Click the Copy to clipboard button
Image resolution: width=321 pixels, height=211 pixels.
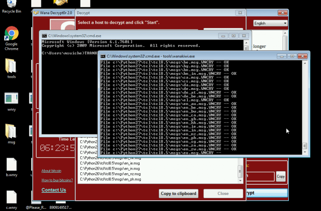[x=178, y=194]
